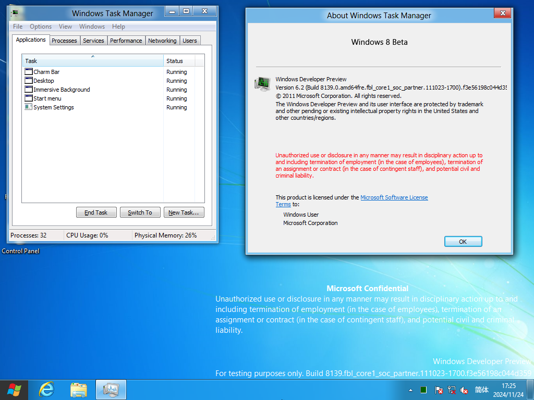The image size is (534, 400).
Task: Open Internet Explorer from the taskbar
Action: click(x=46, y=390)
